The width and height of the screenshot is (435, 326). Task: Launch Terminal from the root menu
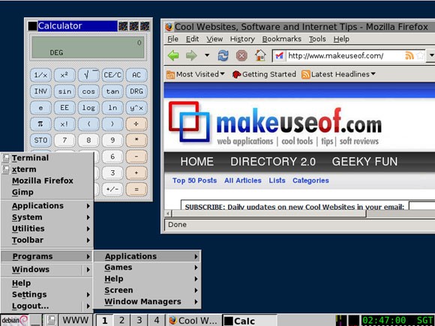click(x=47, y=158)
